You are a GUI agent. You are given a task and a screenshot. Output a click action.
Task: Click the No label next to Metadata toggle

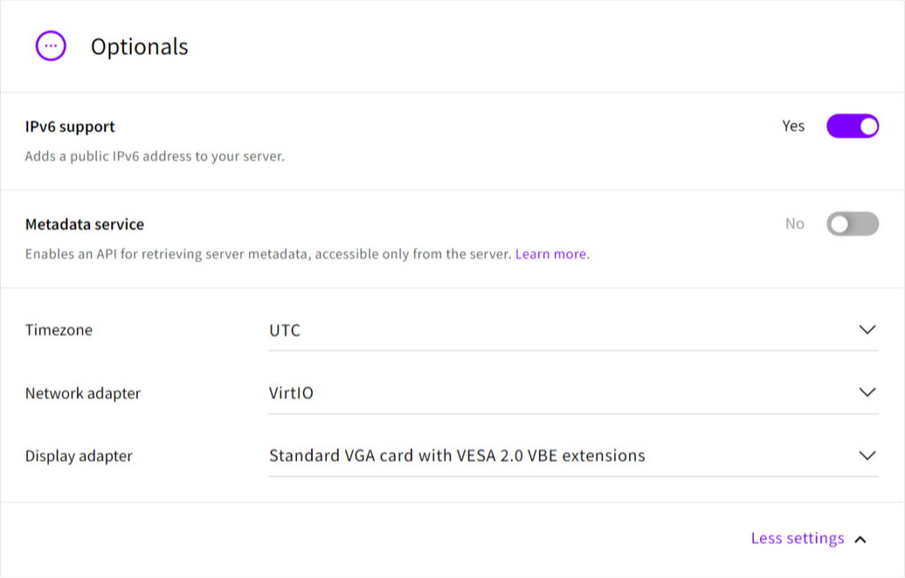coord(795,224)
